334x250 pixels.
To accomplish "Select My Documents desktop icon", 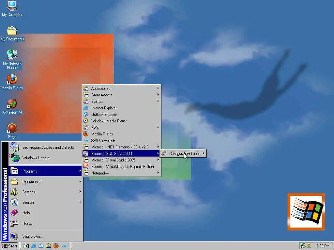I will (x=12, y=34).
